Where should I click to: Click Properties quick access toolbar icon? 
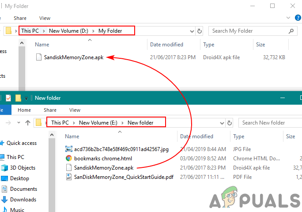(8, 98)
